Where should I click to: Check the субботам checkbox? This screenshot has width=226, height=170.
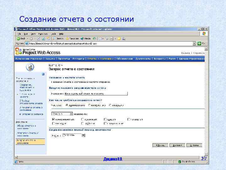(x=83, y=123)
